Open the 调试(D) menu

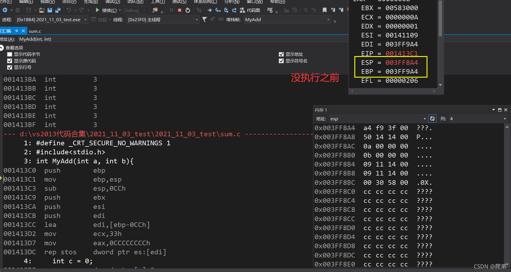[113, 1]
